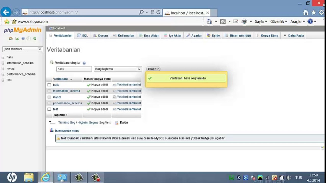Click Yetkileri kontrol et for test
Screen dimensions: 326x183
pyautogui.click(x=127, y=109)
